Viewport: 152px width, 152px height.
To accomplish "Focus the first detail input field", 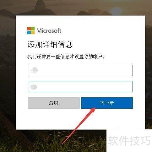I will click(80, 70).
